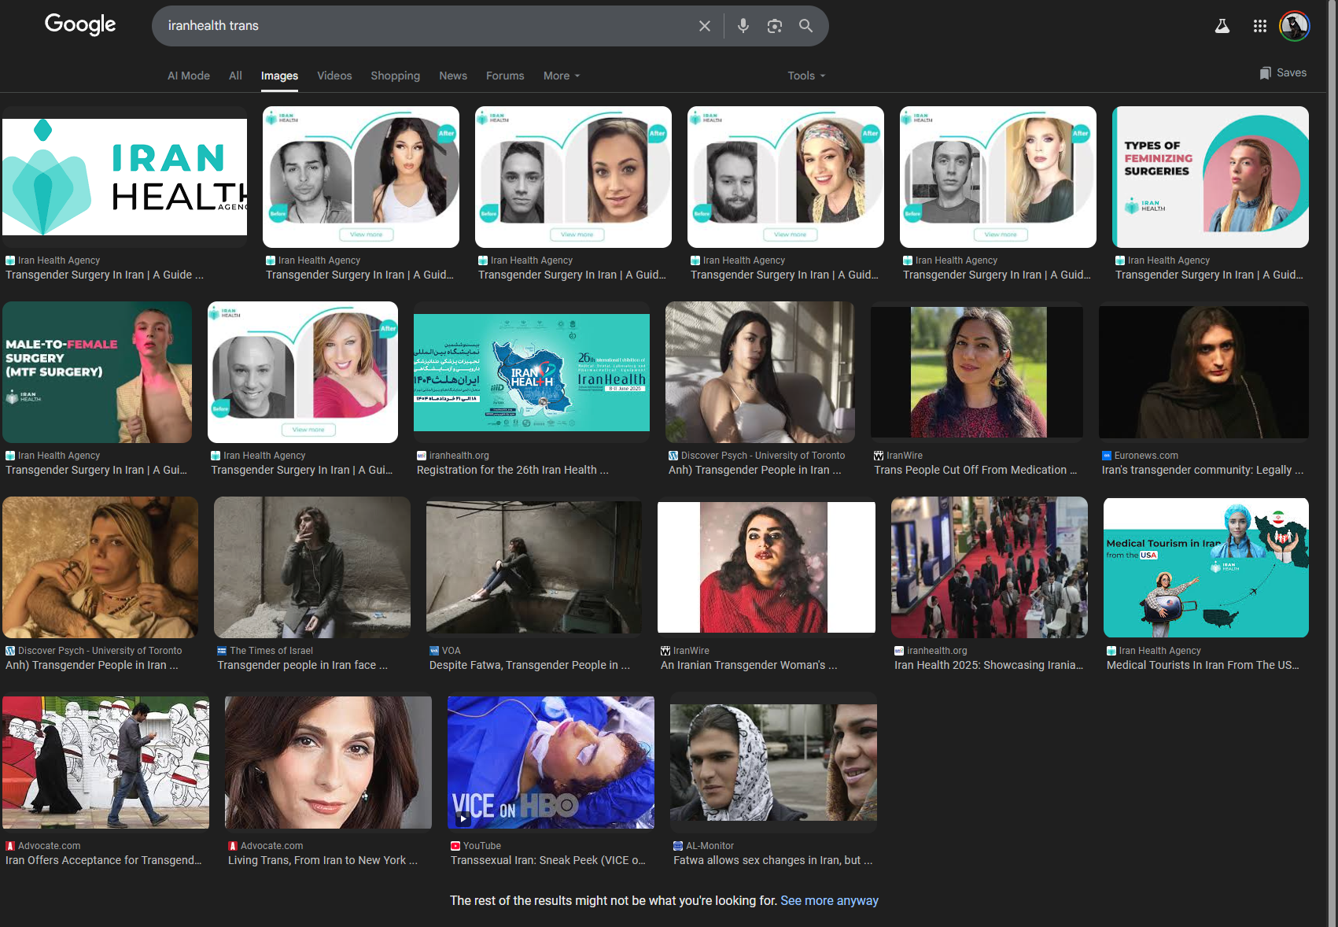
Task: Open 'Living Trans, From Iran to New York' link
Action: coord(323,860)
